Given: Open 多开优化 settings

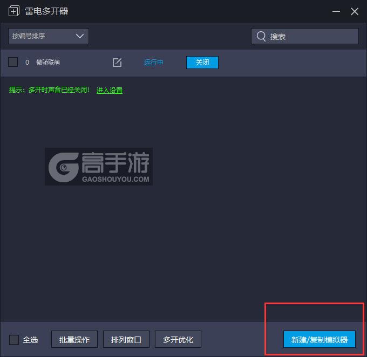Looking at the screenshot, I should [178, 339].
